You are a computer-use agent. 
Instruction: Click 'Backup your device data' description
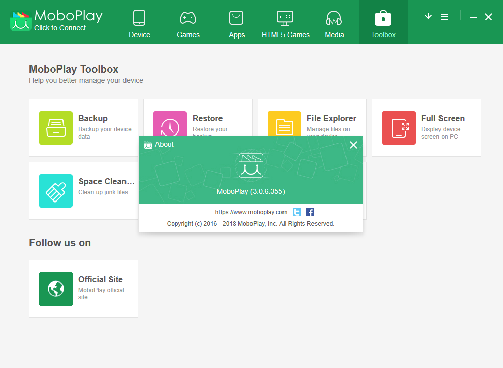coord(105,132)
